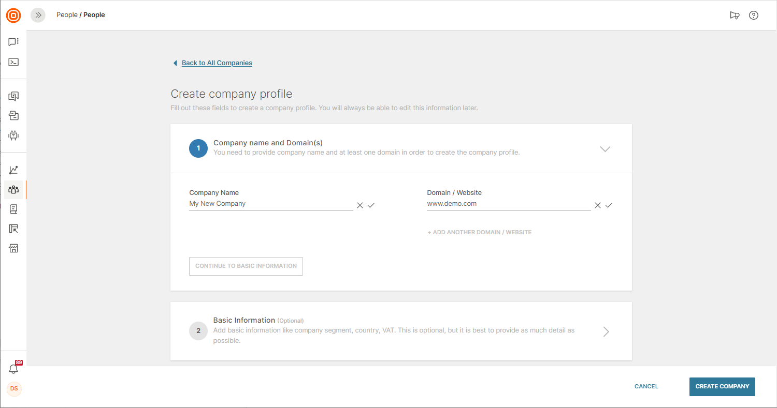Click the Back to All Companies link

tap(217, 63)
